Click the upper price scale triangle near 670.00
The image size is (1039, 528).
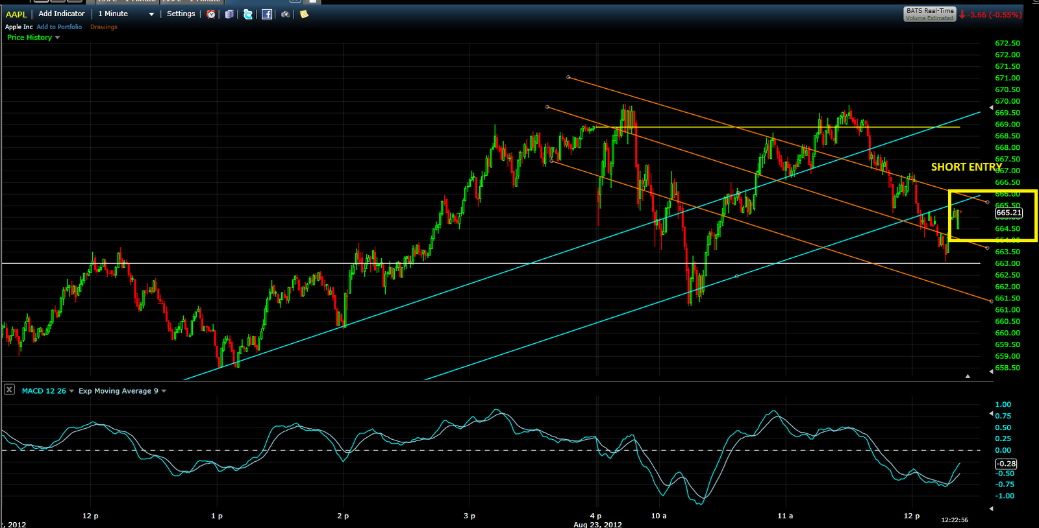click(991, 107)
